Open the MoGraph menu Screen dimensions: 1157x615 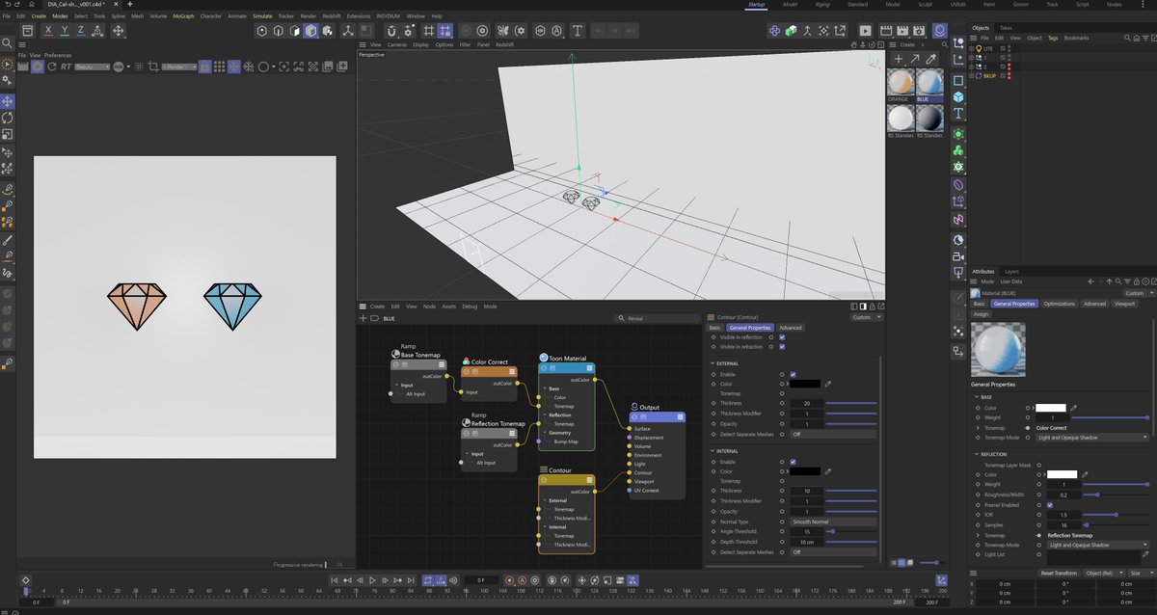click(x=181, y=15)
